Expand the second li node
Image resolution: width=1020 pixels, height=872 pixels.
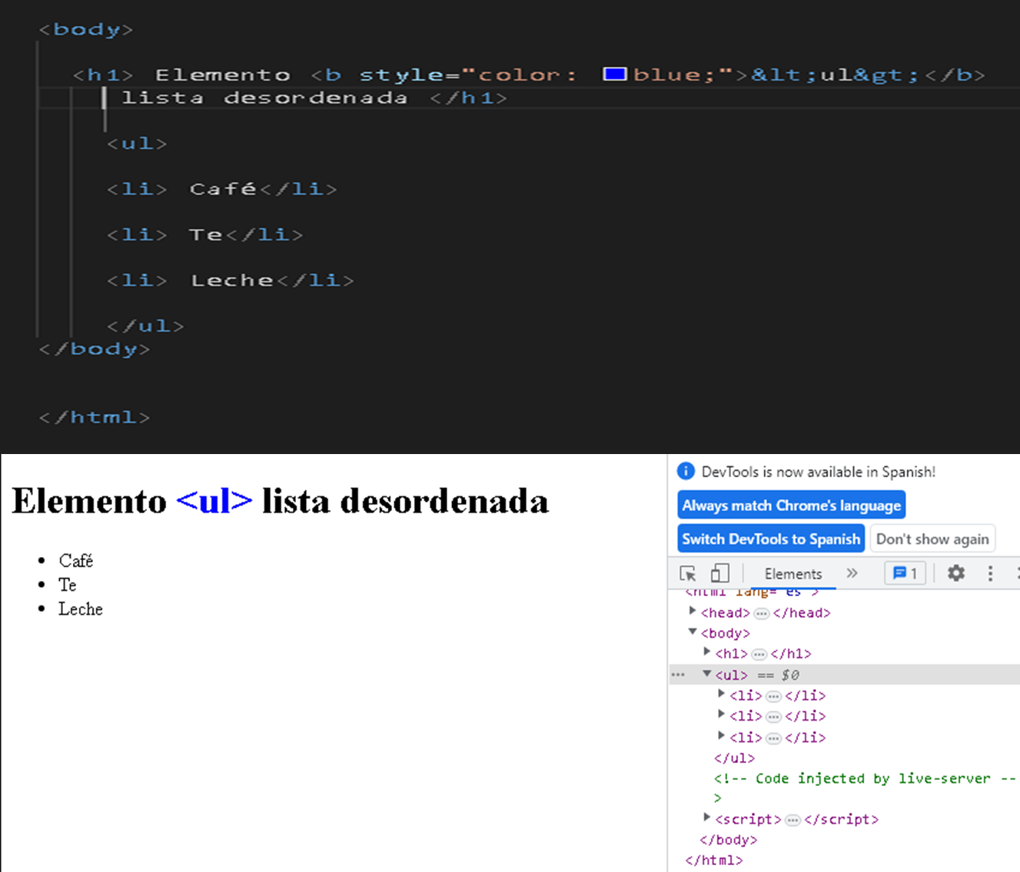tap(721, 715)
